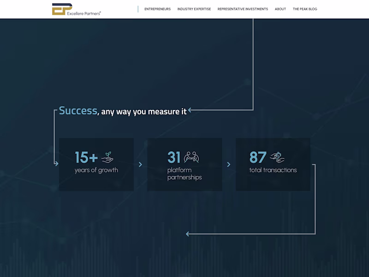The image size is (369, 277).
Task: Open the INDUSTRY EXPERTISE menu item
Action: click(194, 9)
